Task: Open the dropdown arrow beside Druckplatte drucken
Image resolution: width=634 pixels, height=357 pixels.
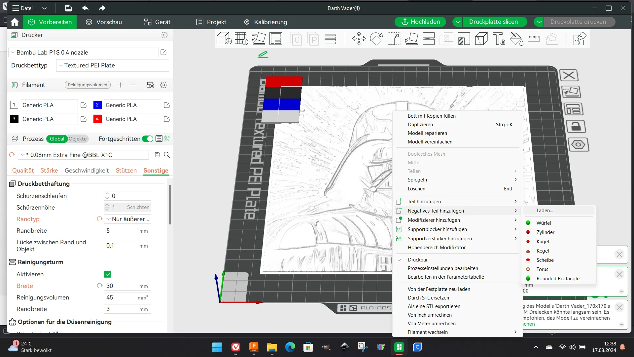Action: coord(539,22)
